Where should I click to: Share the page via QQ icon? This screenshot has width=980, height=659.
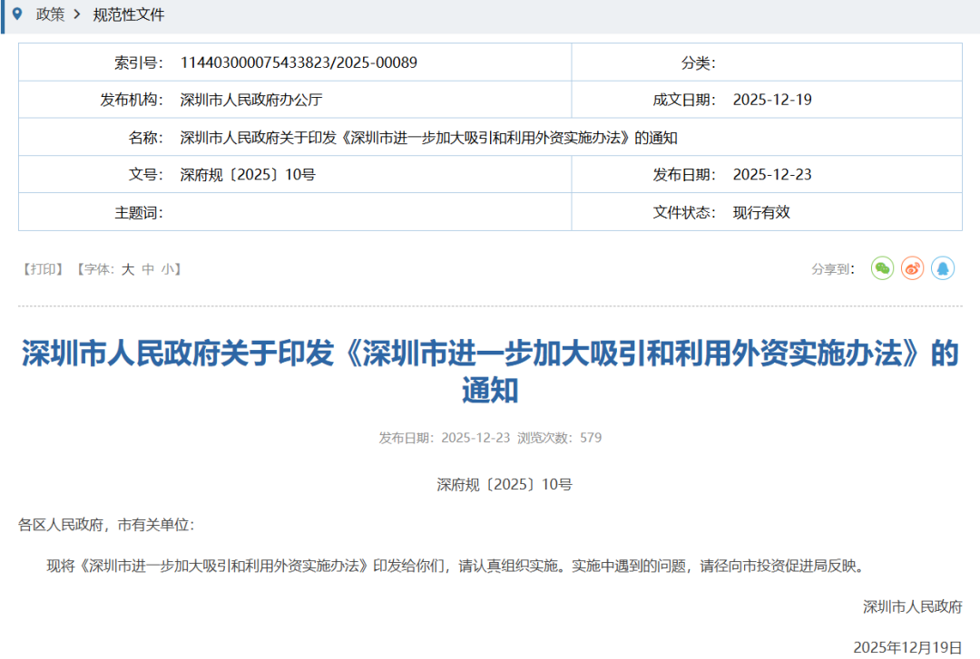[943, 268]
